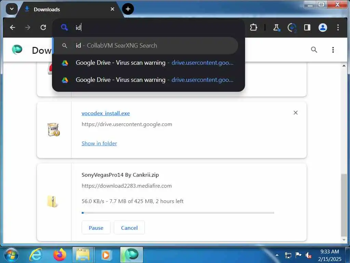350x263 pixels.
Task: Click the SonyVegasPro14 download progress bar
Action: pyautogui.click(x=178, y=213)
